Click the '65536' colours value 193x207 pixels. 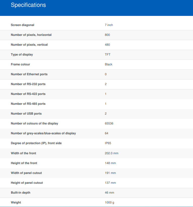(x=109, y=123)
